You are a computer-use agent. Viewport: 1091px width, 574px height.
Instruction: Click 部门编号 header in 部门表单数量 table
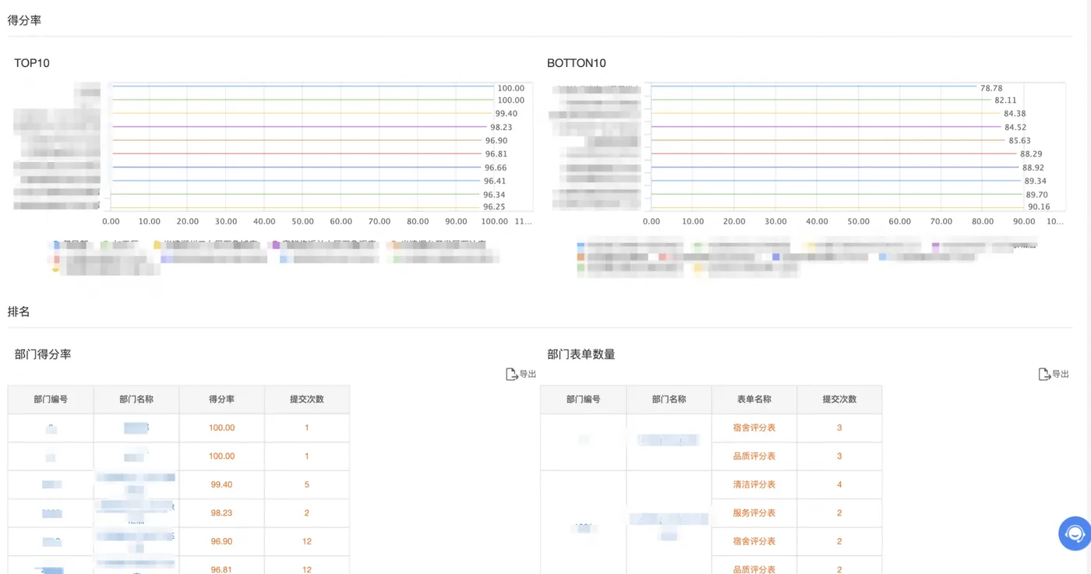583,400
